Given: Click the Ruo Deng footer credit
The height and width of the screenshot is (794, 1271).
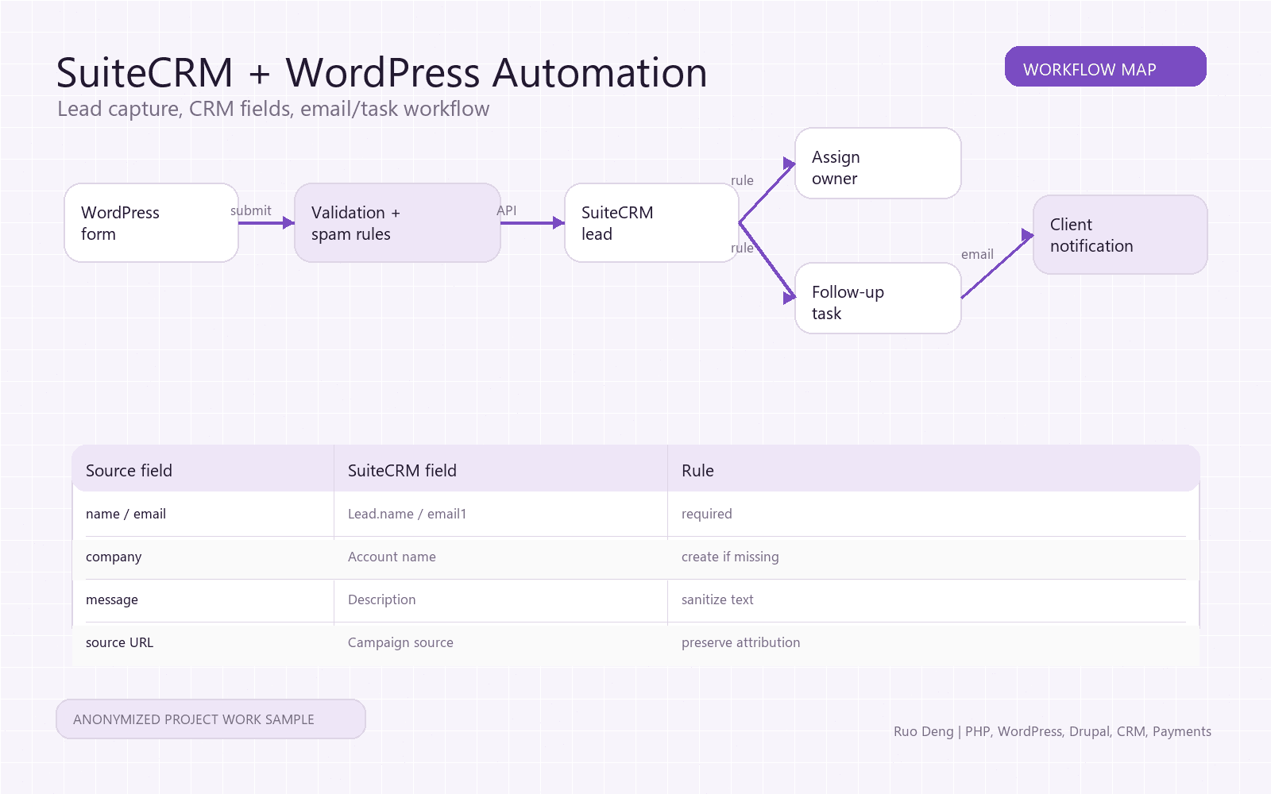Looking at the screenshot, I should coord(1053,731).
